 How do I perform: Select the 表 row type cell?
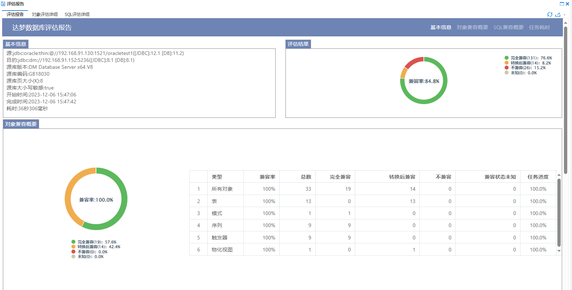225,201
